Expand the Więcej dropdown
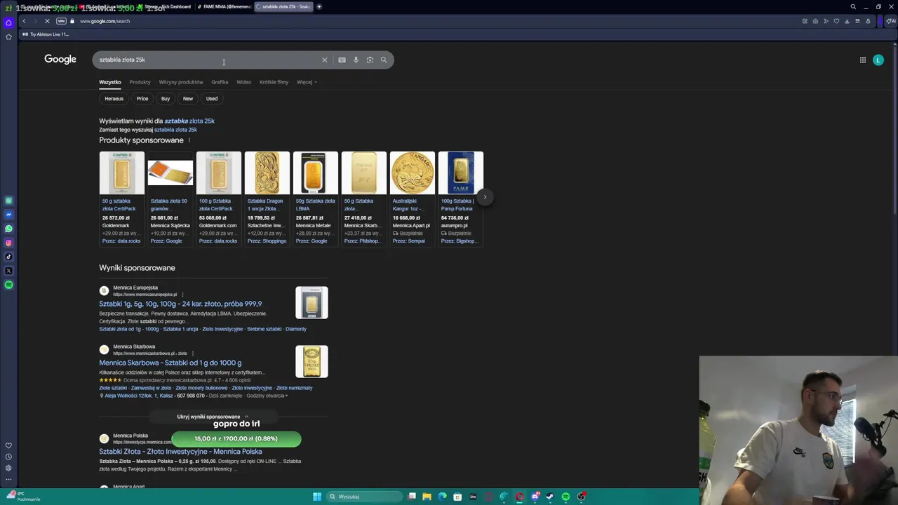Screen dimensions: 898x505 point(307,82)
